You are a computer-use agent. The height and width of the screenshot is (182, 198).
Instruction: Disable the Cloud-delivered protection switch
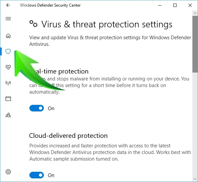(36, 175)
